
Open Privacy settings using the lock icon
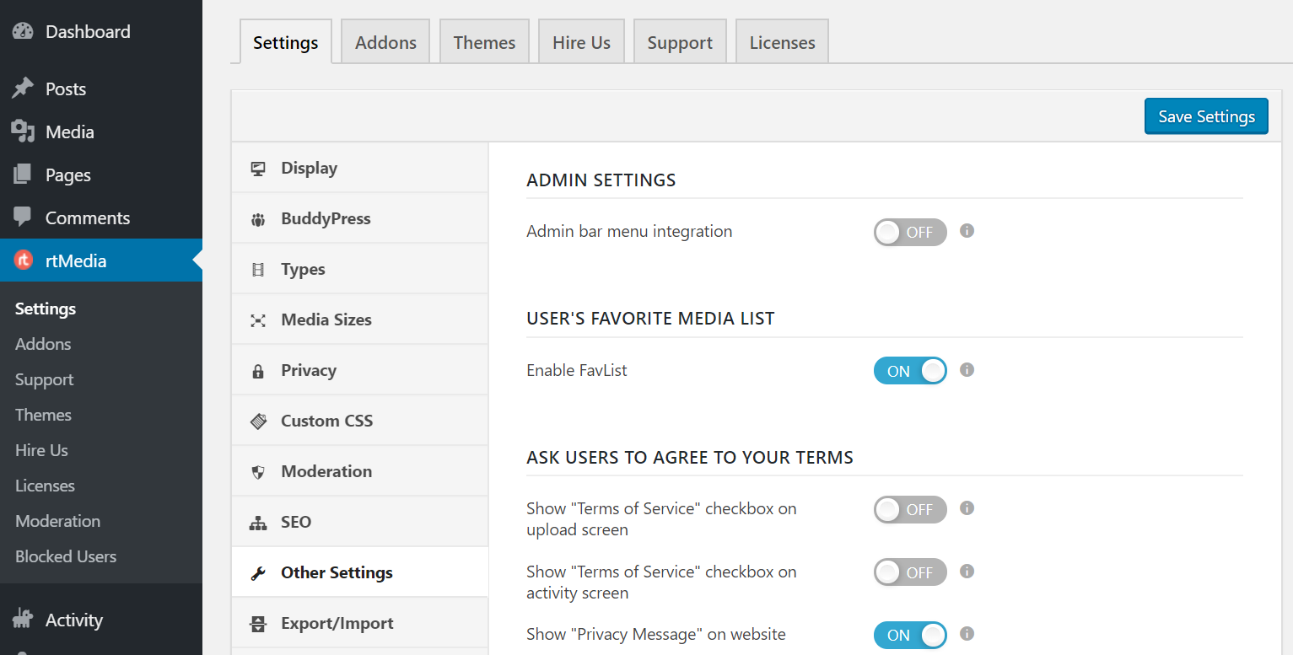[x=257, y=369]
